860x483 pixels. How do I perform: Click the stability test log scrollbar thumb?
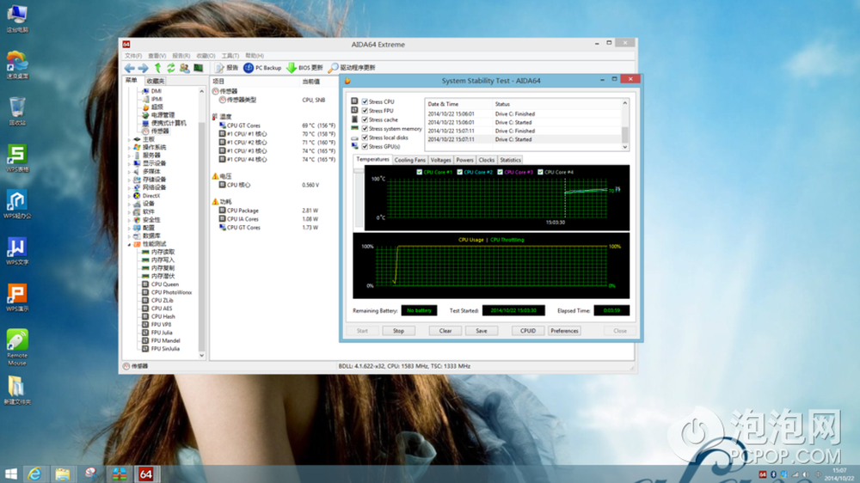point(624,134)
